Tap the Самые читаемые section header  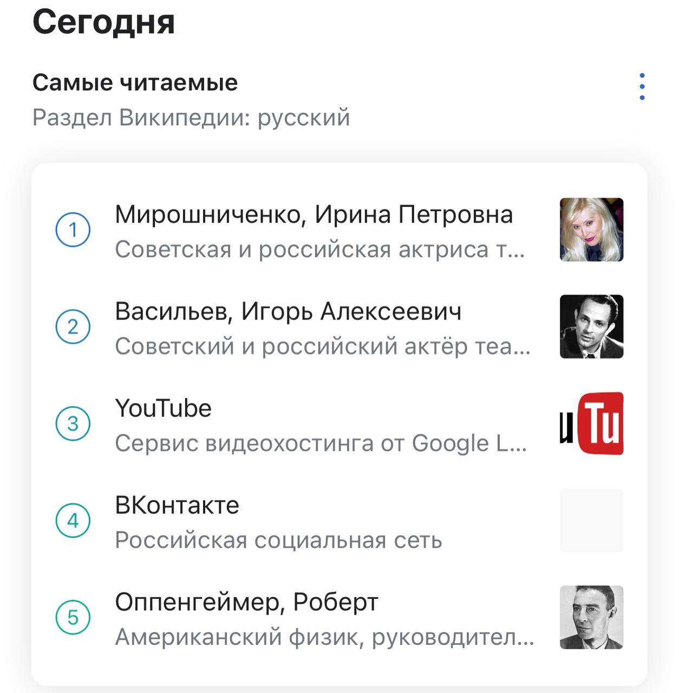(x=135, y=83)
